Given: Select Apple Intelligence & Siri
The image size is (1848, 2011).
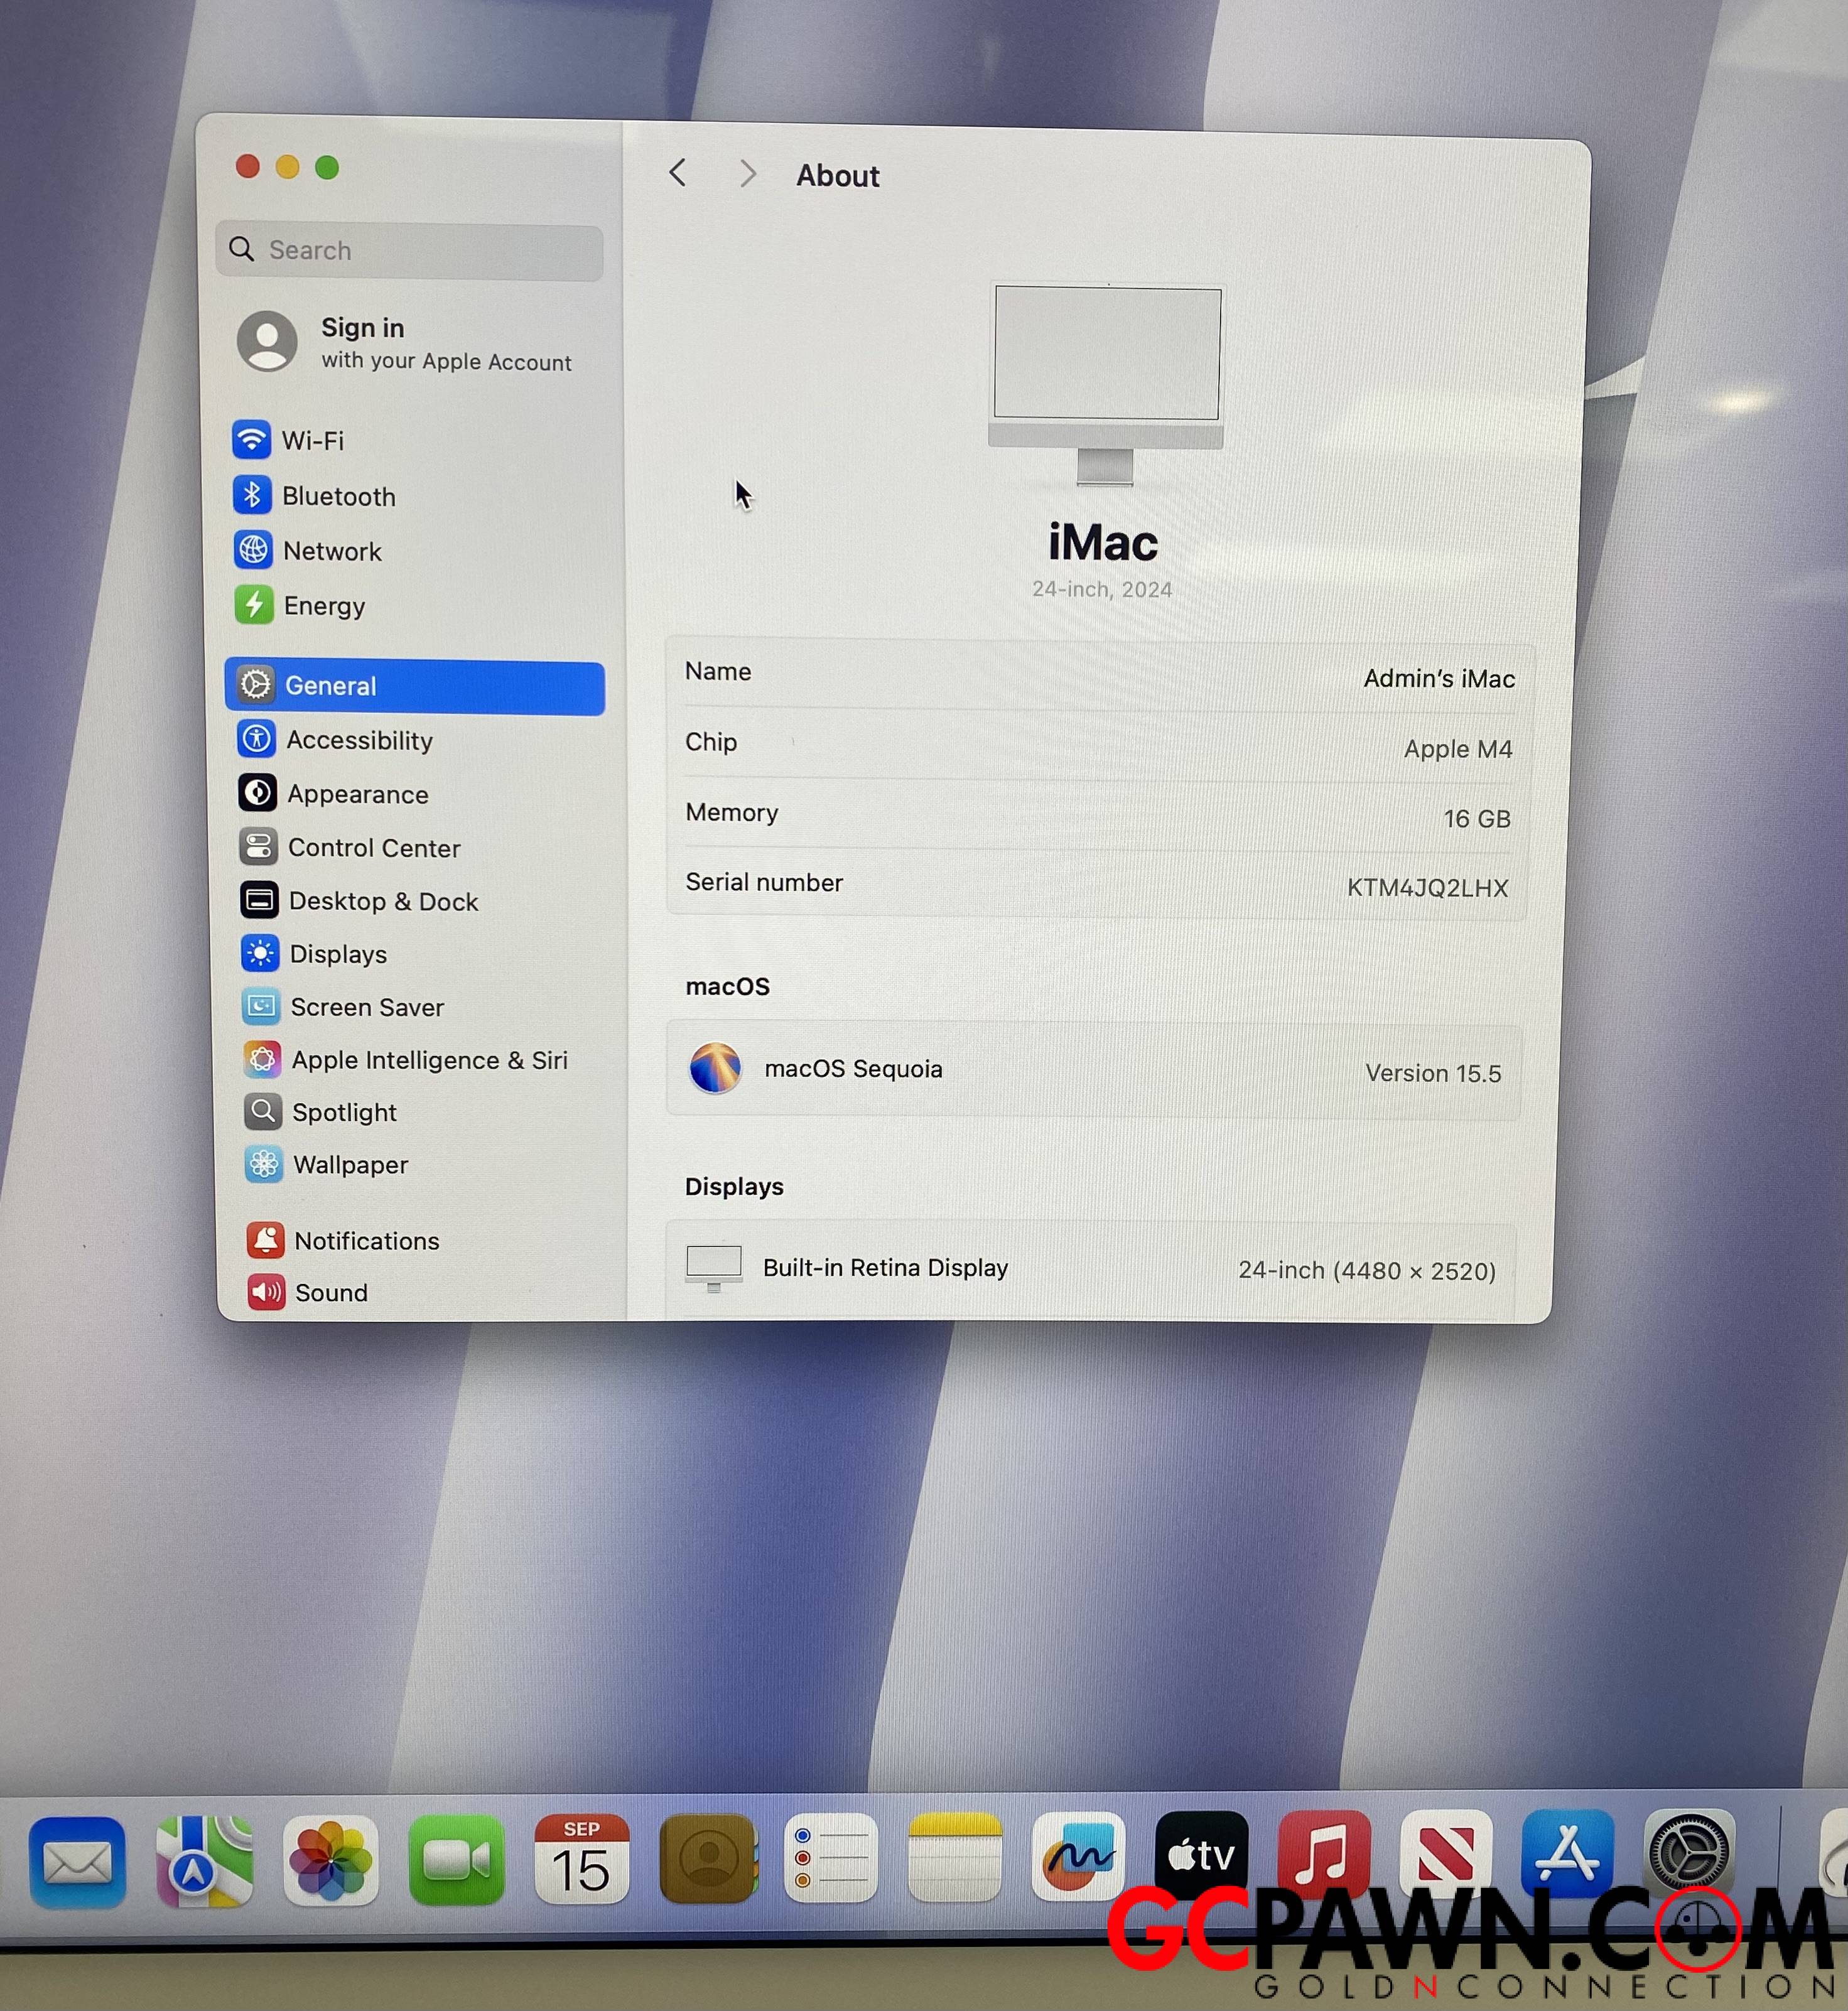Looking at the screenshot, I should [x=429, y=1060].
